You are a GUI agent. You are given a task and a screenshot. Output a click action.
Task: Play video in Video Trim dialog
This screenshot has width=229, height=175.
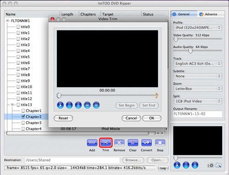(60, 105)
